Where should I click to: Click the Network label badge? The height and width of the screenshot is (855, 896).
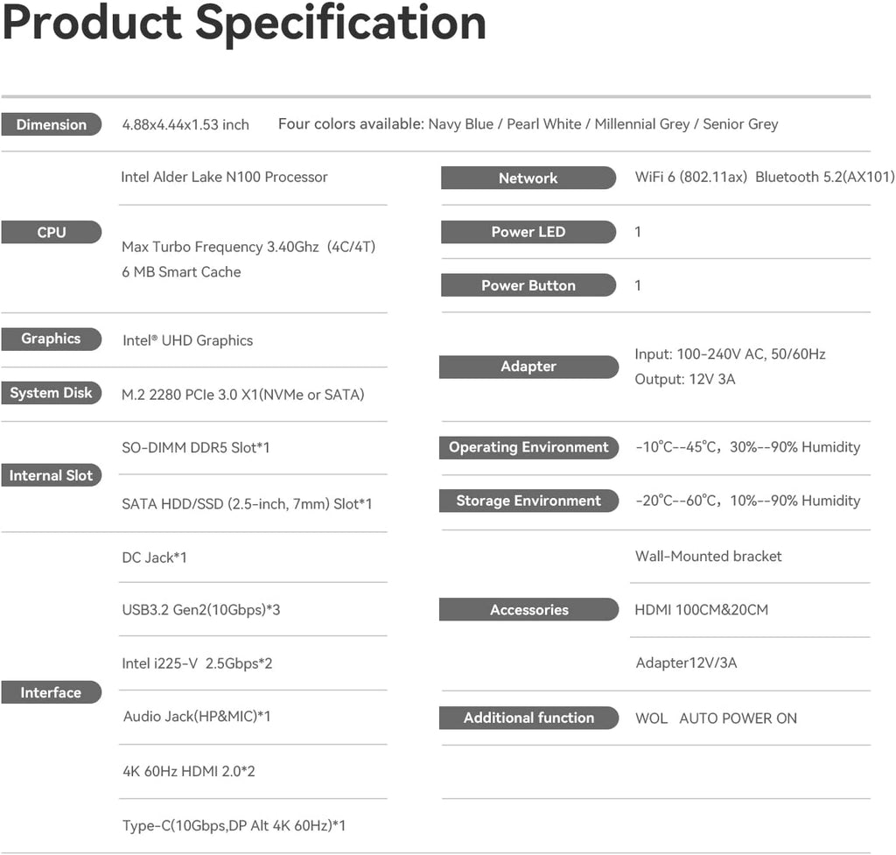click(528, 178)
